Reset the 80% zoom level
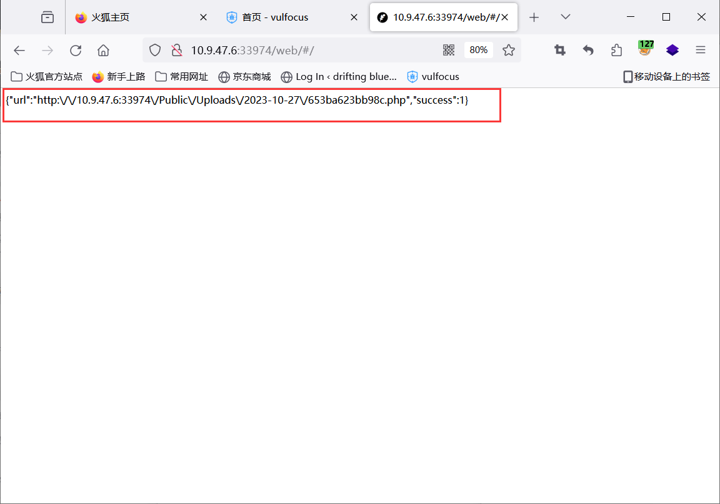 [479, 50]
